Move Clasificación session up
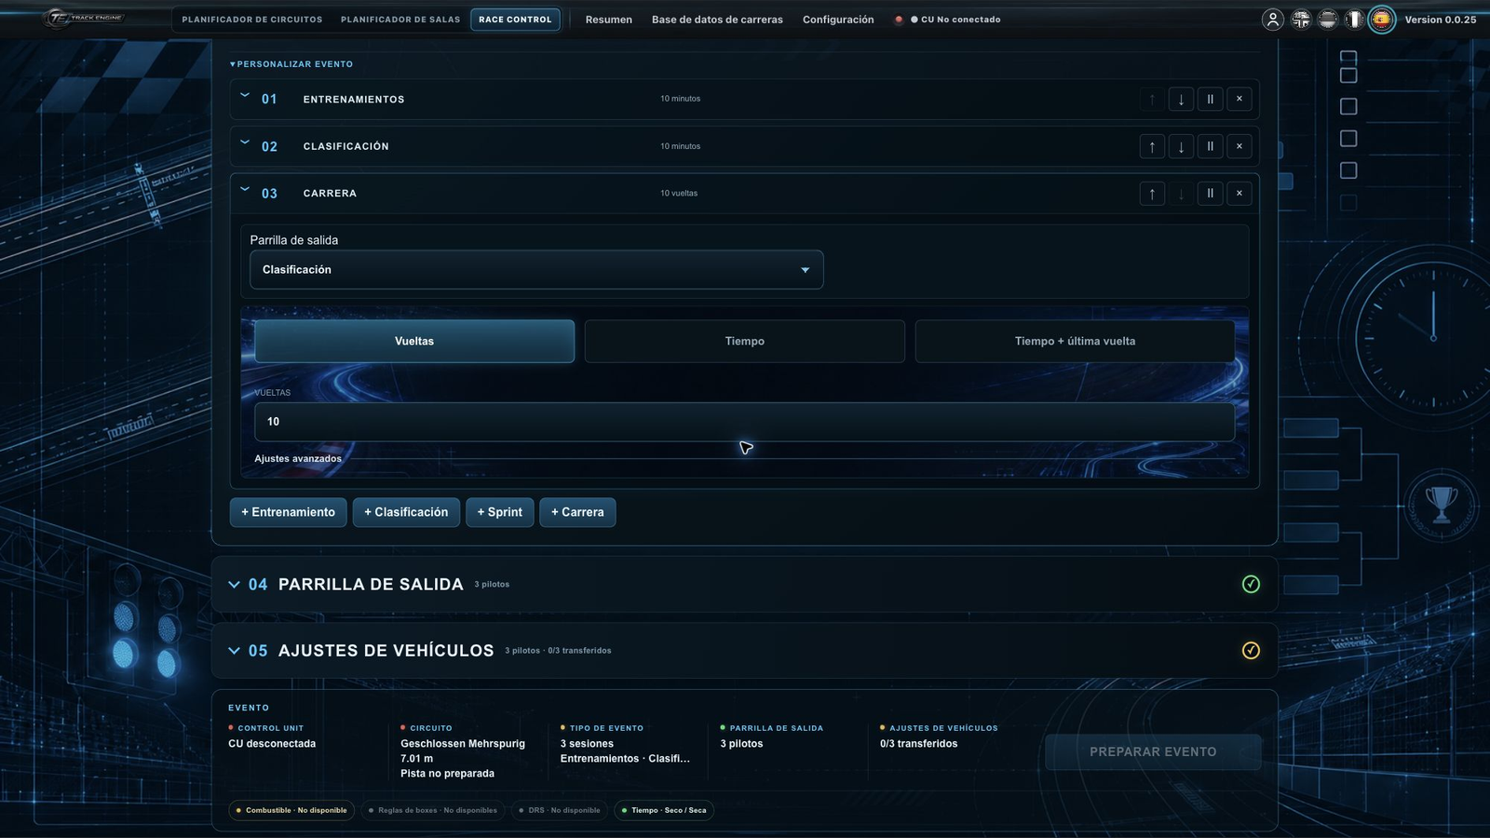1490x838 pixels. click(x=1152, y=146)
